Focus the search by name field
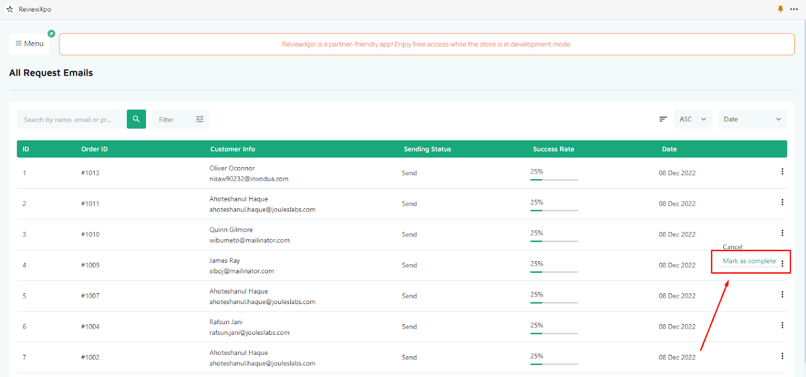The image size is (806, 377). point(71,120)
